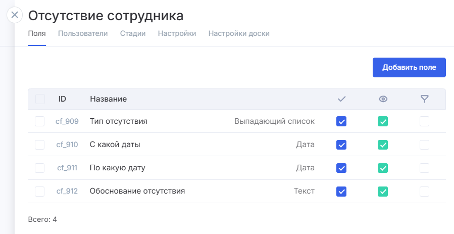
Task: Click the checkmark required column icon
Action: point(341,99)
